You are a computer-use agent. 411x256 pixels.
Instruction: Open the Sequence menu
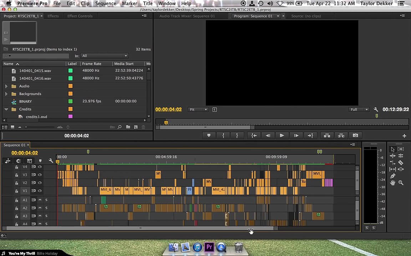click(105, 4)
